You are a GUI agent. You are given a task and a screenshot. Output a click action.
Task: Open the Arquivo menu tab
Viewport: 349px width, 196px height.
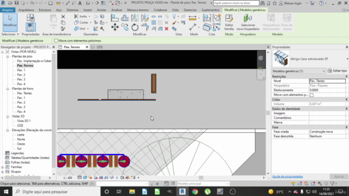pos(8,10)
